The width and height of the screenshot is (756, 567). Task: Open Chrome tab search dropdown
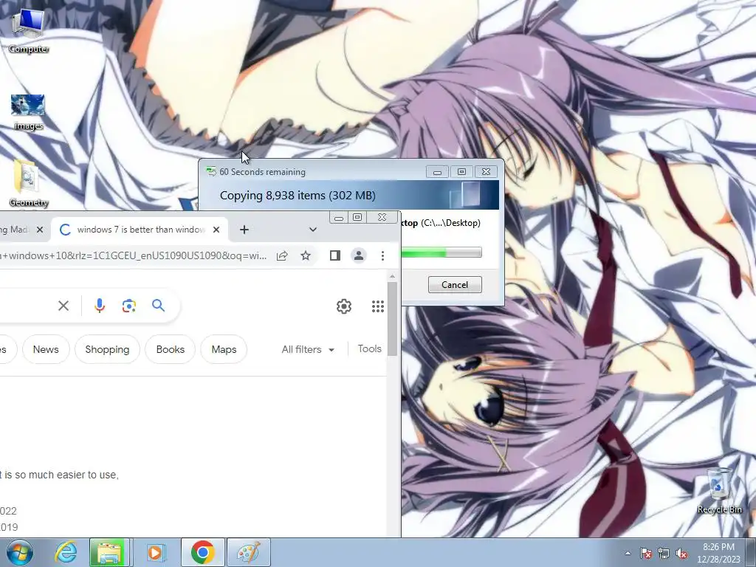tap(313, 230)
